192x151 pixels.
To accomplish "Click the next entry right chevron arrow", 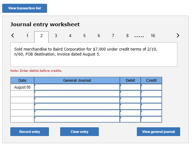I will point(178,36).
